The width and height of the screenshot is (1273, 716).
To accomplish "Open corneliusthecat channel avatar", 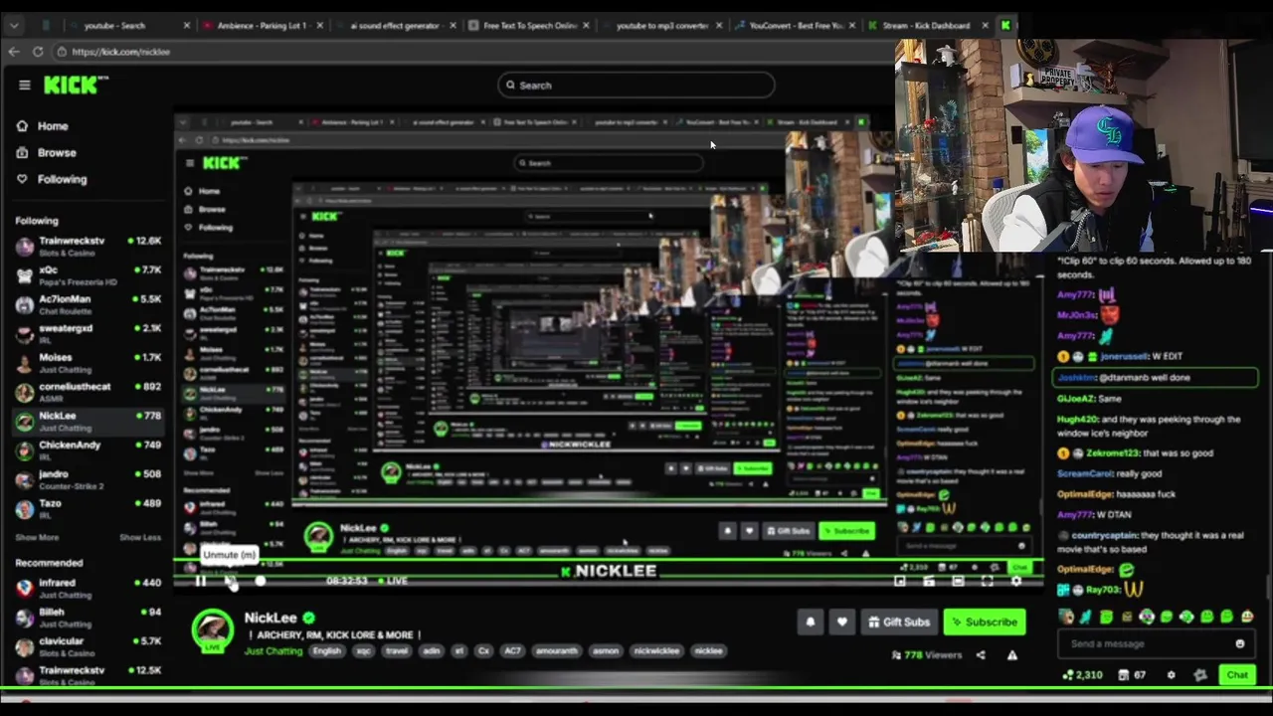I will click(25, 392).
